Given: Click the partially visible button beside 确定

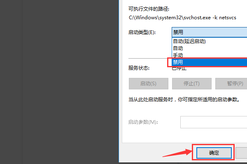Looking at the screenshot, I should tap(241, 153).
